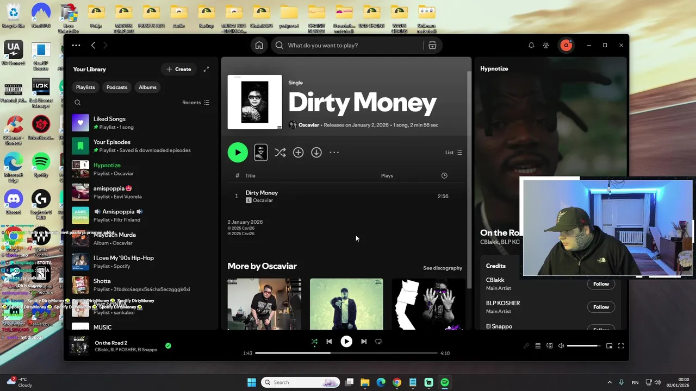Change view using the List dropdown
Viewport: 696px width, 391px height.
pyautogui.click(x=453, y=153)
